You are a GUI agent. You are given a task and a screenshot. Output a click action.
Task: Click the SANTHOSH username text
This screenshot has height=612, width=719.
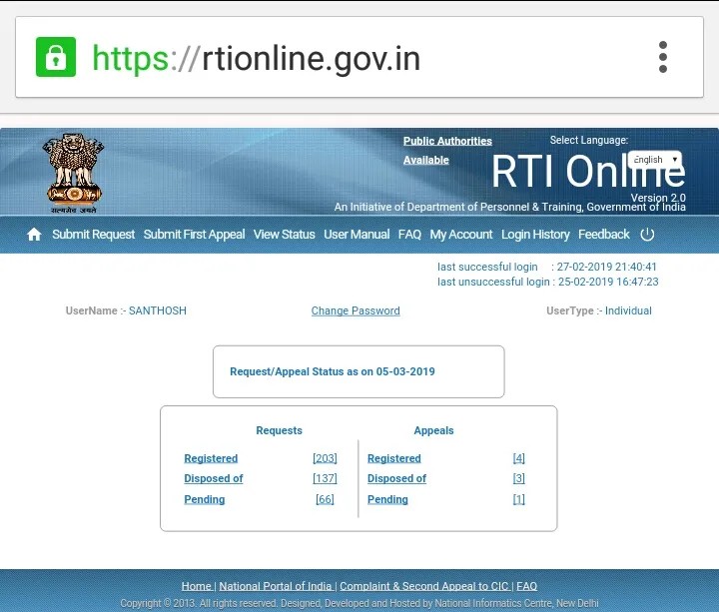158,310
